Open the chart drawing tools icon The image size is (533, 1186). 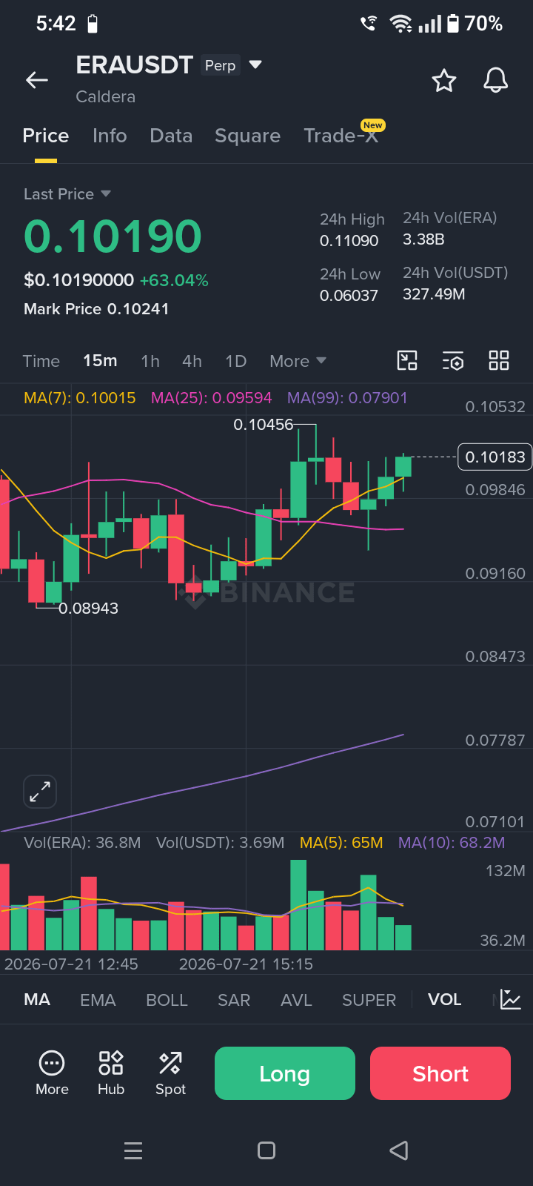(407, 361)
